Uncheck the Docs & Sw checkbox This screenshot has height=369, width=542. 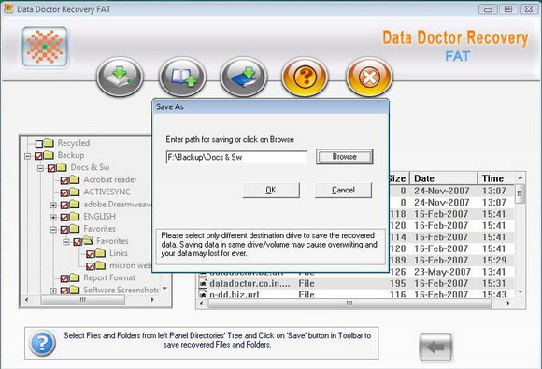[x=51, y=168]
